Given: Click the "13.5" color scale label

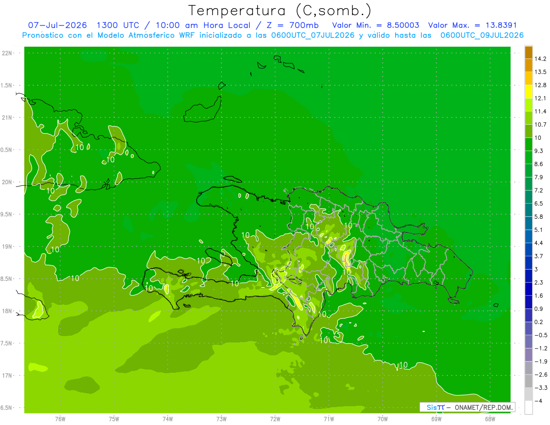Looking at the screenshot, I should (x=540, y=72).
